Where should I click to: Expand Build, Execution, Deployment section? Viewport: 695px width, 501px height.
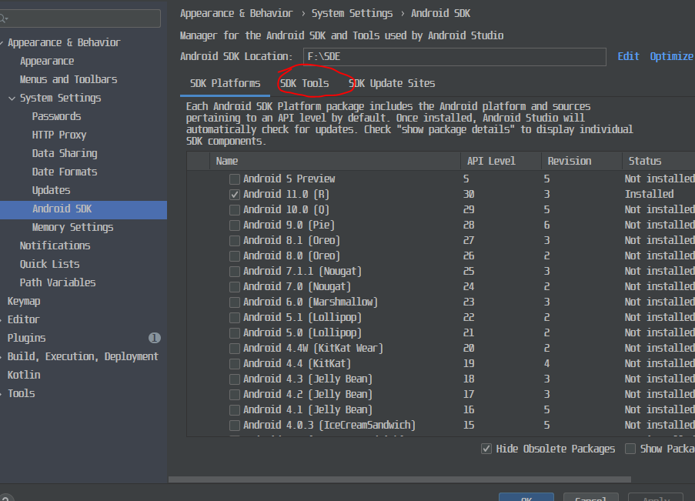(x=2, y=357)
